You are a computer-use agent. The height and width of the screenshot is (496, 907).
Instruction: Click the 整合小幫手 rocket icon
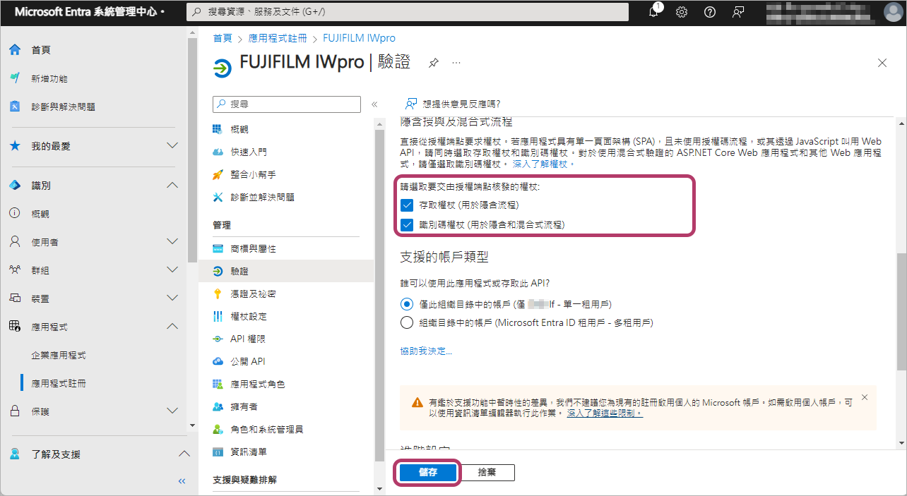[x=218, y=174]
